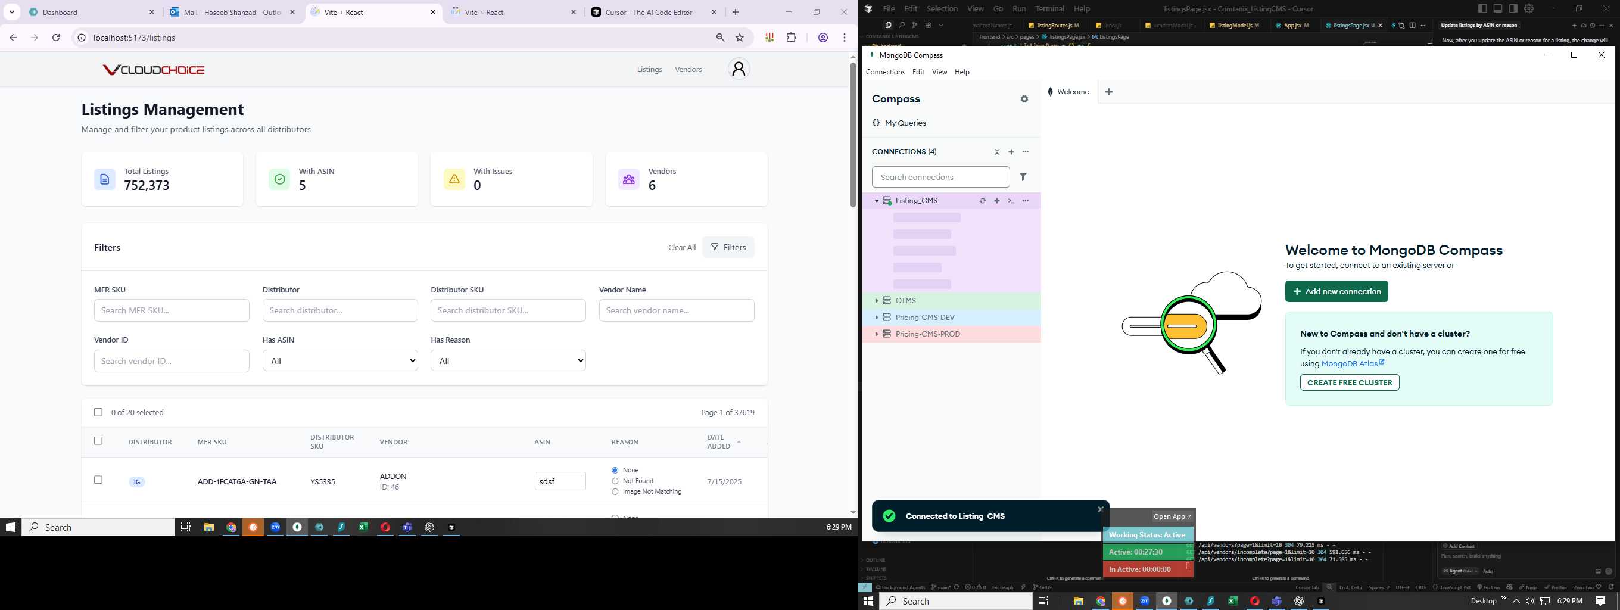Focus the Search connections field in Compass
The width and height of the screenshot is (1620, 610).
[941, 178]
